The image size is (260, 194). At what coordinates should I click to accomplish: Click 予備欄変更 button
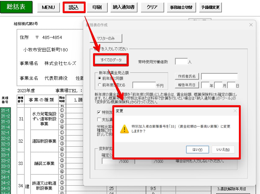pos(210,7)
